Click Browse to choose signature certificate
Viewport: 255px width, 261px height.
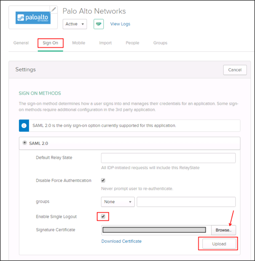point(224,230)
